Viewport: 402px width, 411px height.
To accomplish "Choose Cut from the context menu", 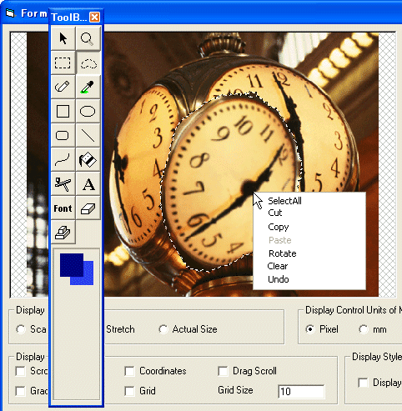I will [275, 213].
